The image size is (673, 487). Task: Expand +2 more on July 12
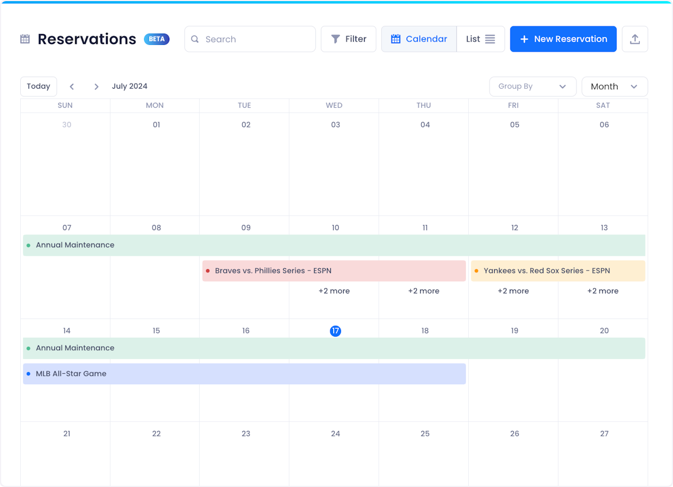coord(513,291)
